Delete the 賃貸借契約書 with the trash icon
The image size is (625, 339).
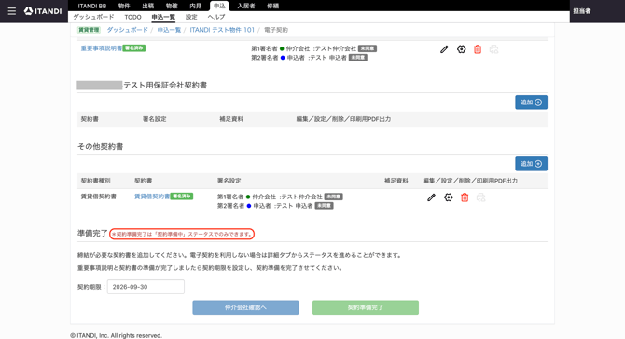click(465, 197)
